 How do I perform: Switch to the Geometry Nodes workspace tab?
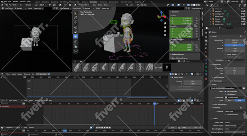pos(126,2)
